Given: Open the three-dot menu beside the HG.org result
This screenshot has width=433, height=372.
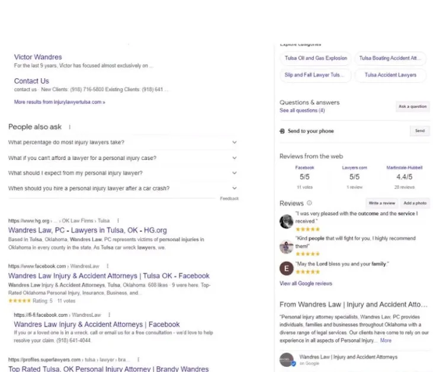Looking at the screenshot, I should pyautogui.click(x=118, y=221).
